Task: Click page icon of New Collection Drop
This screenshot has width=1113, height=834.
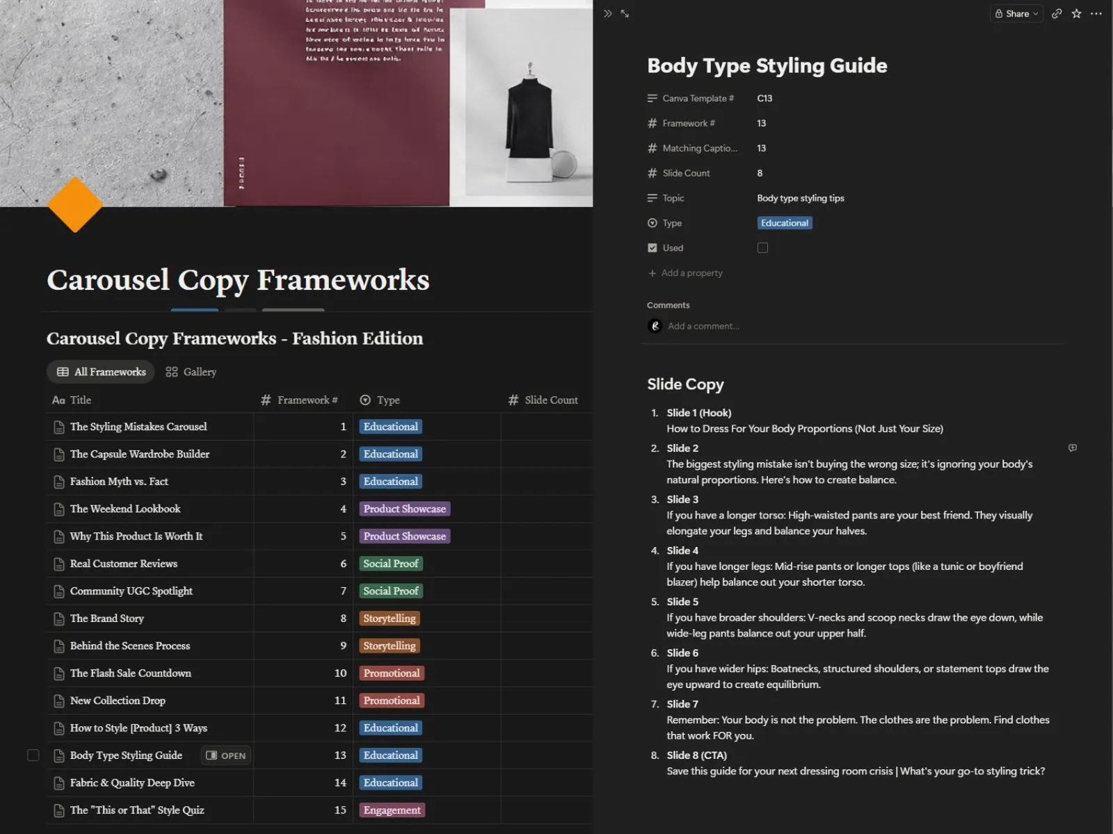Action: click(59, 701)
